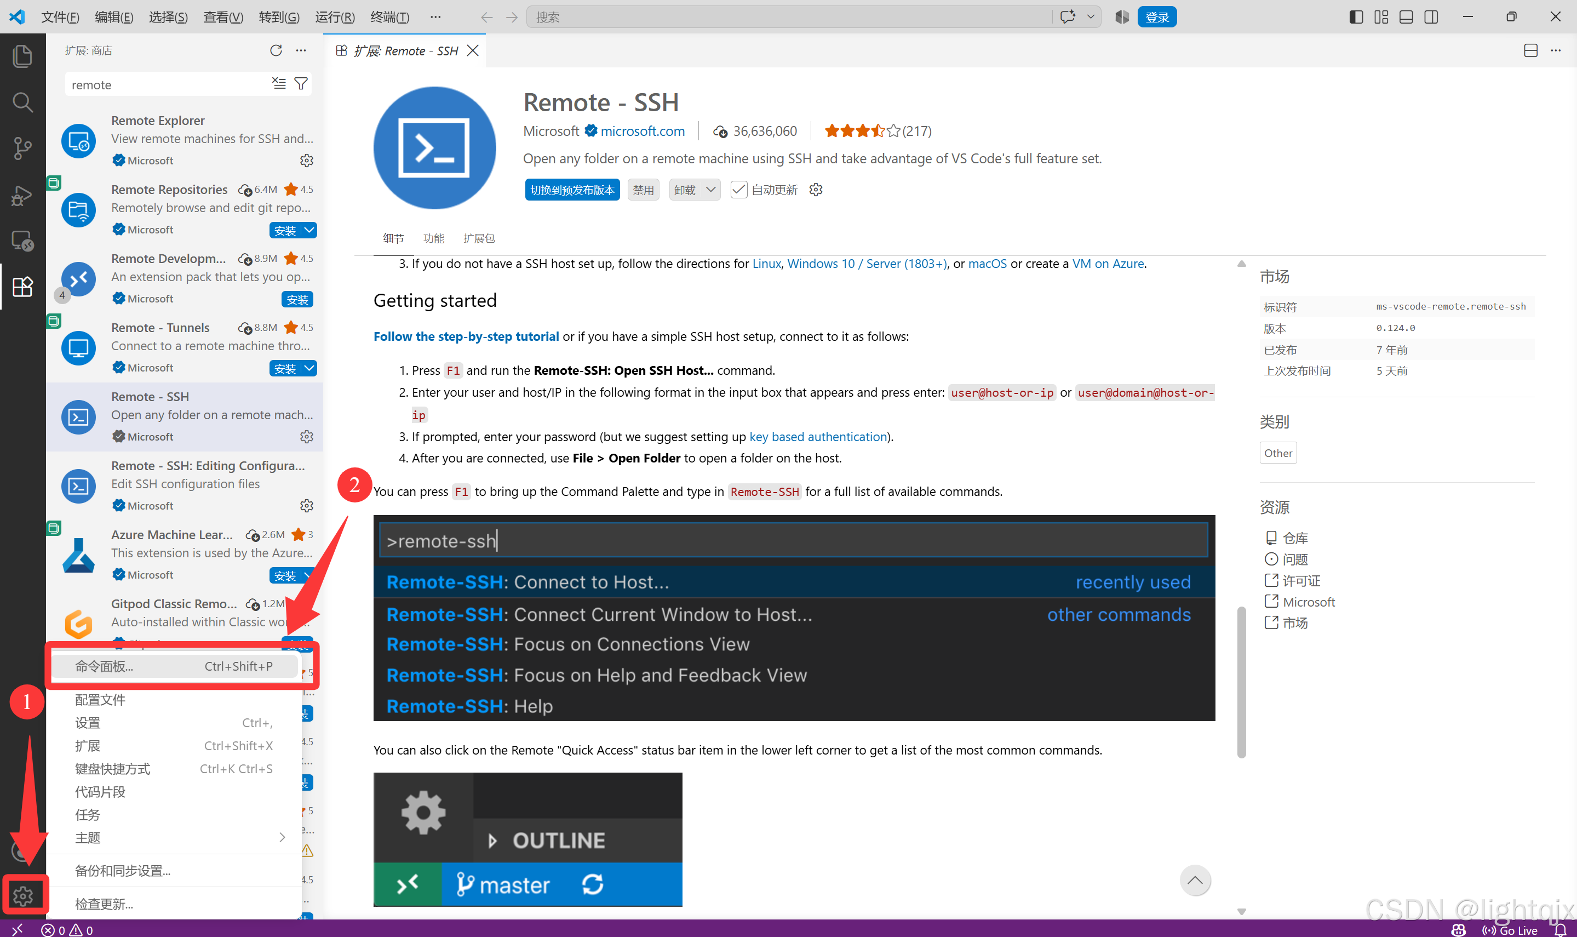
Task: Click the extension settings gear beside auto update
Action: click(816, 190)
